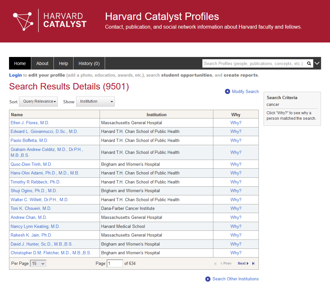Open the Home tab
The image size is (330, 299).
(x=20, y=63)
